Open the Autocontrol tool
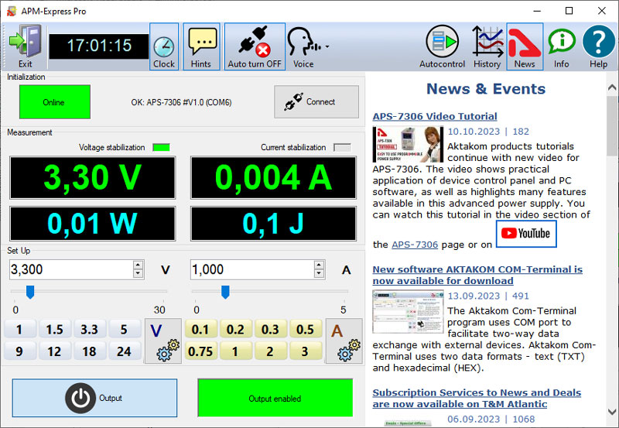This screenshot has height=428, width=619. pyautogui.click(x=442, y=46)
